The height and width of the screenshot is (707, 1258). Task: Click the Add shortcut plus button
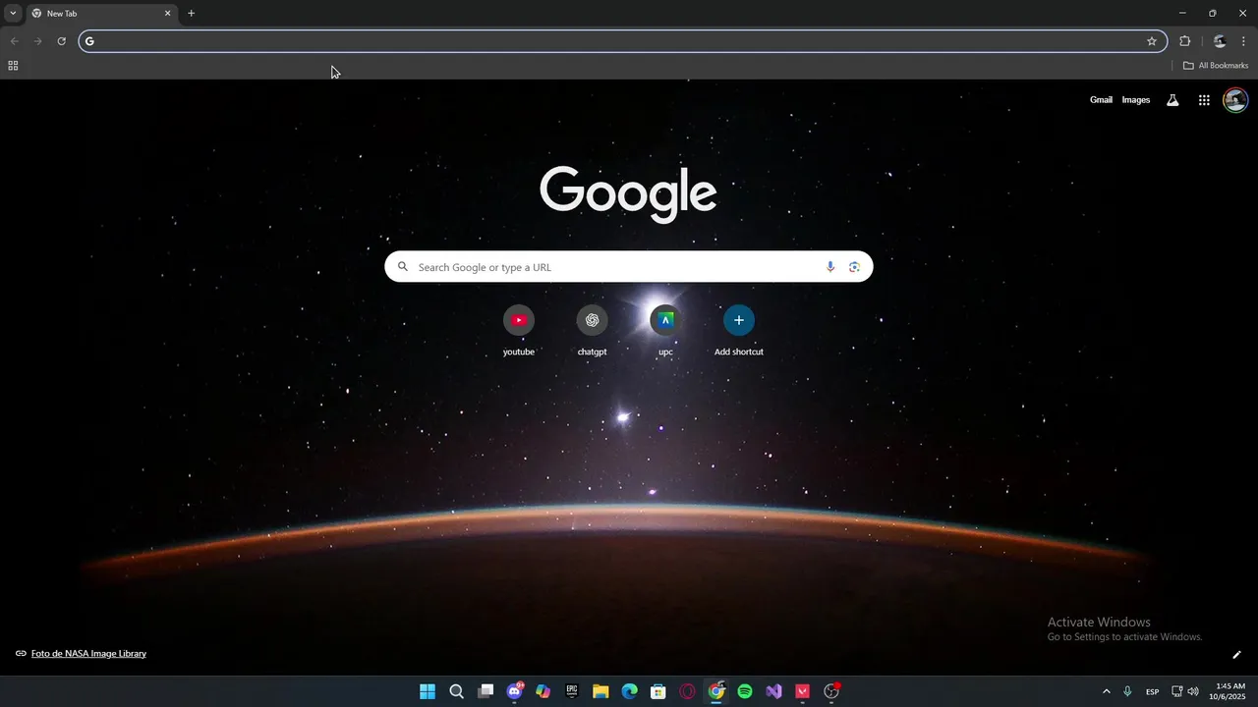739,320
